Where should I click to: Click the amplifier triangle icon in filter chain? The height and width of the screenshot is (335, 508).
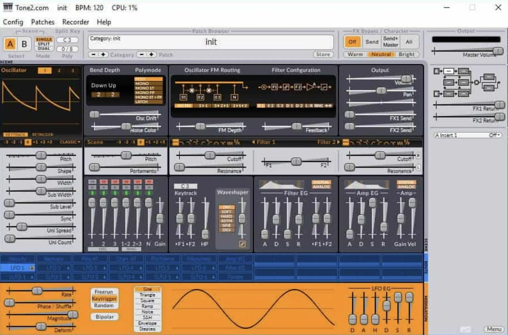coord(311,87)
